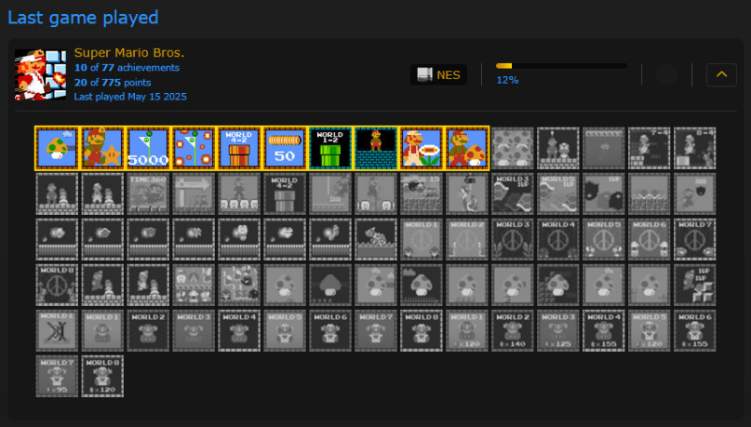The width and height of the screenshot is (751, 427).
Task: Click the Mario with star achievement badge
Action: pyautogui.click(x=102, y=148)
